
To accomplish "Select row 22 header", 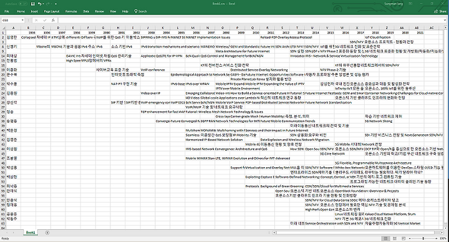I will (x=3, y=84).
